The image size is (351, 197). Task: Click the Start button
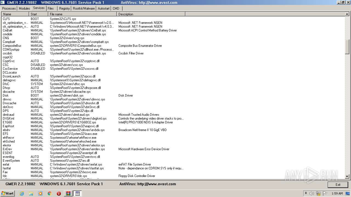click(x=8, y=193)
